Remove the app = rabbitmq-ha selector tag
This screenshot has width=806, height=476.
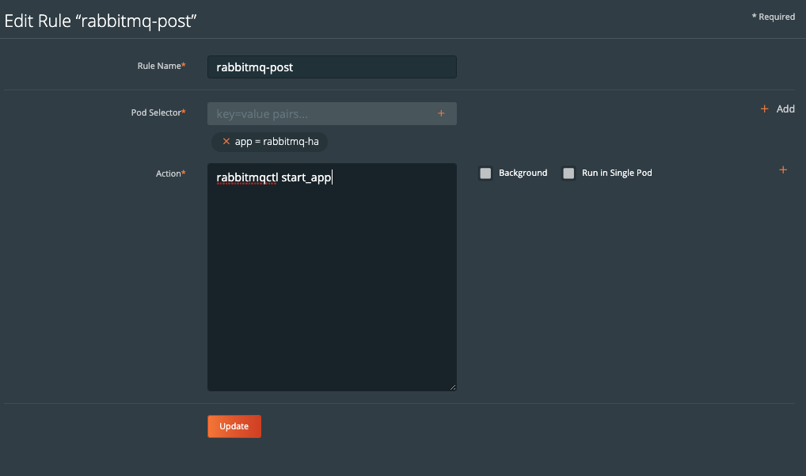226,142
